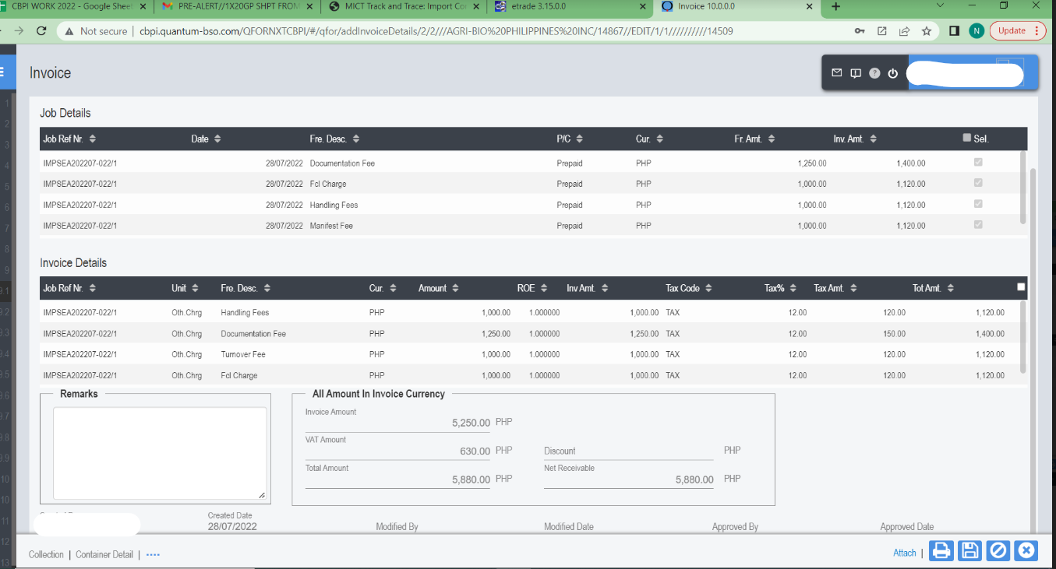Click Created Date value 28/07/2022

[x=232, y=526]
